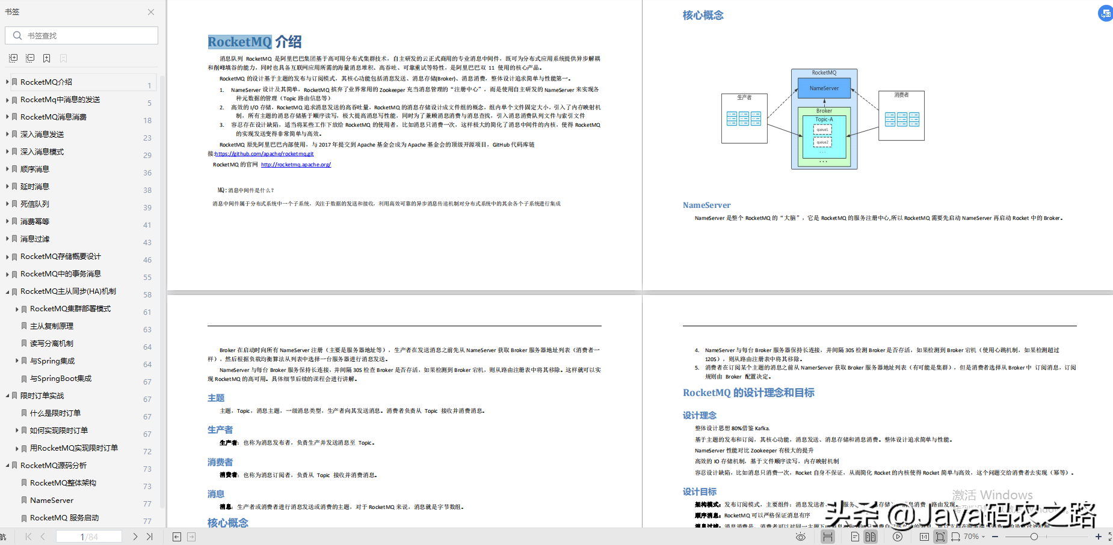Expand the RocketMQ消息消费 bookmark
Viewport: 1113px width, 545px height.
7,117
